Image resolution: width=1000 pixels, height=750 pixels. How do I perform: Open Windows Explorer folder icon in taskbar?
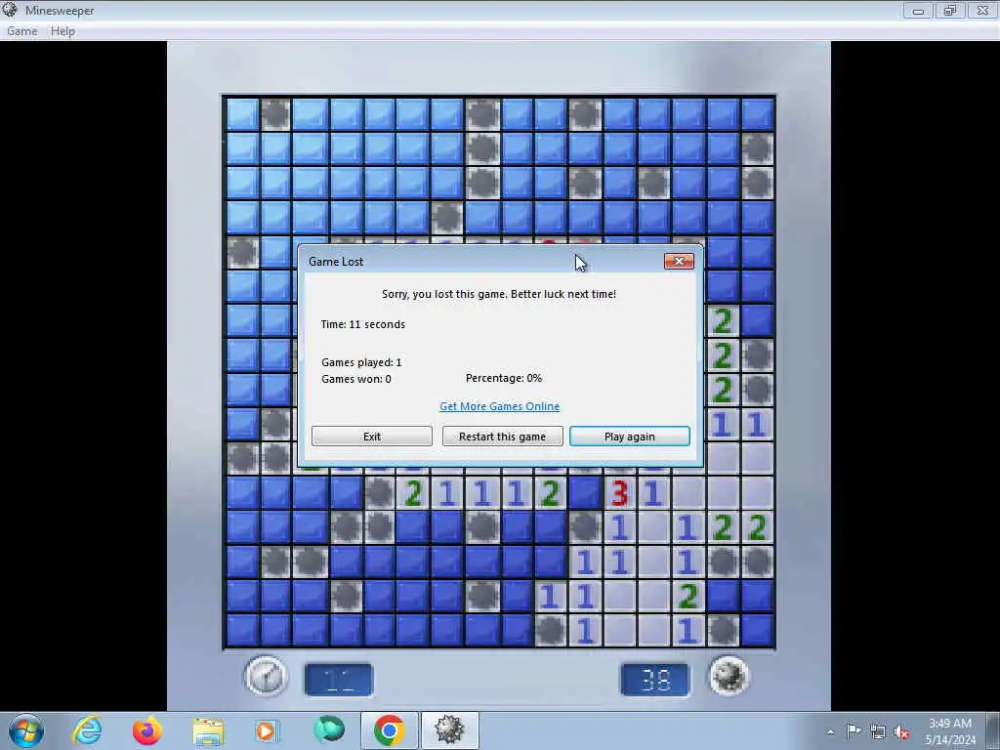click(x=208, y=730)
